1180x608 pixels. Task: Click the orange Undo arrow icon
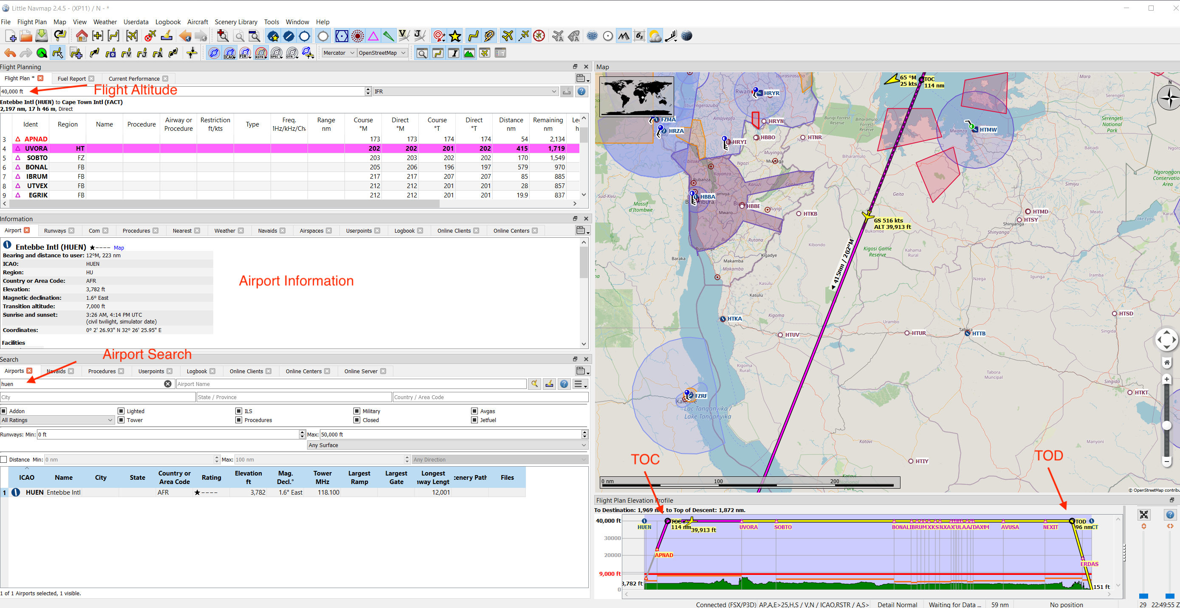tap(10, 53)
